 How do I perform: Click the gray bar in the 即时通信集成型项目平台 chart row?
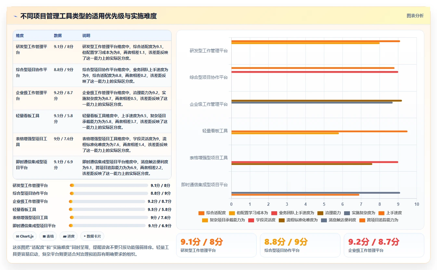[316, 193]
